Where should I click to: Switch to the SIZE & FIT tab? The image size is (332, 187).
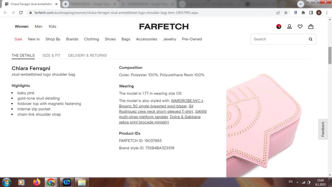point(51,55)
